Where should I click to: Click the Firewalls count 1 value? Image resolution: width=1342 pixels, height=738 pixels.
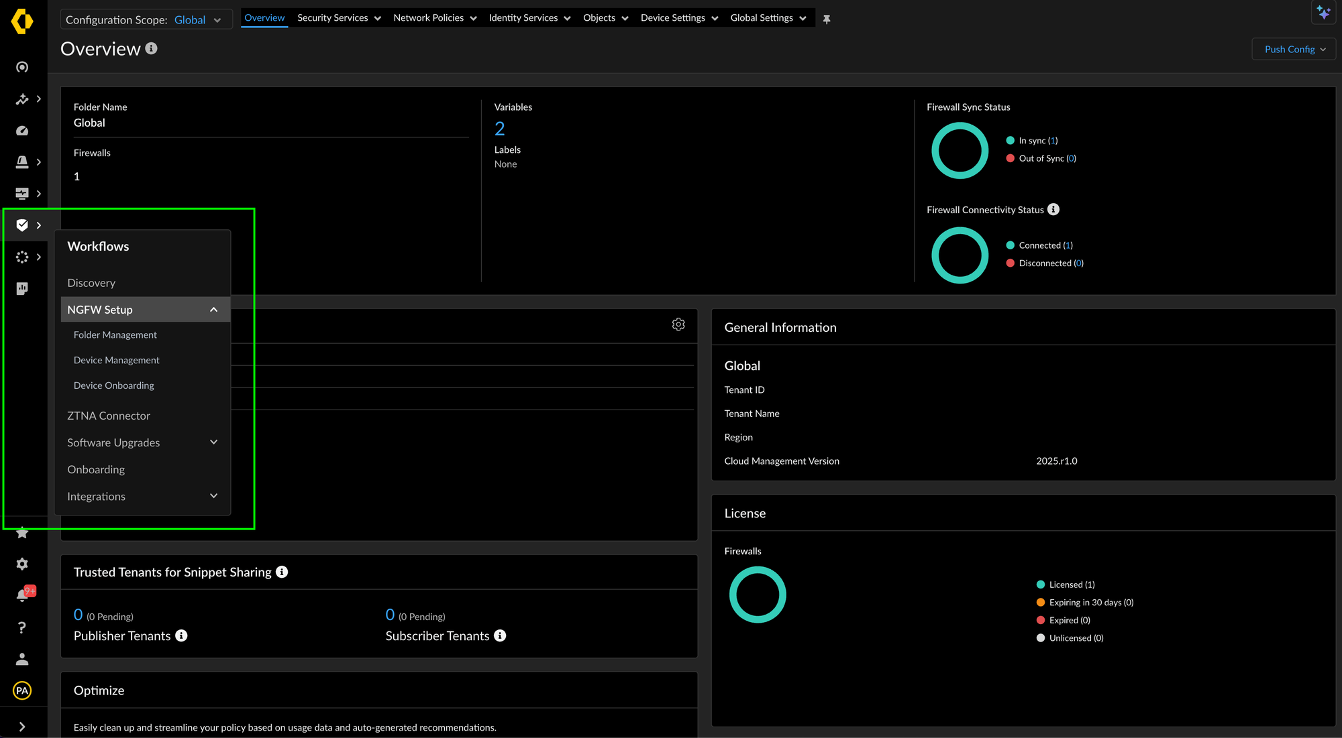[77, 176]
